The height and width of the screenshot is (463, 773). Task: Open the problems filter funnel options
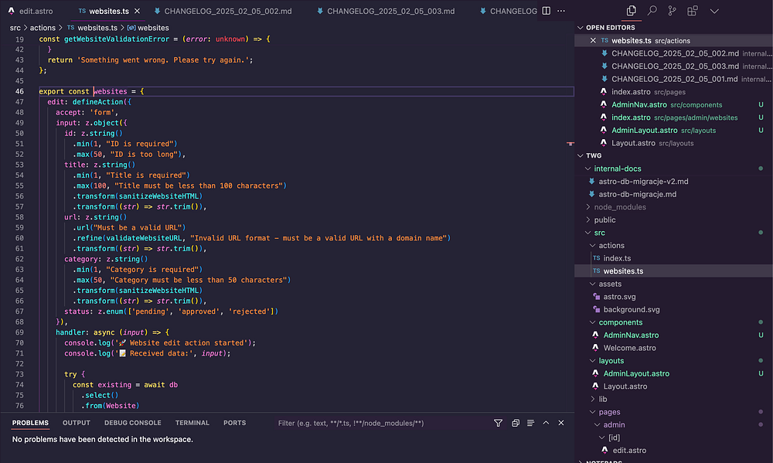coord(498,423)
